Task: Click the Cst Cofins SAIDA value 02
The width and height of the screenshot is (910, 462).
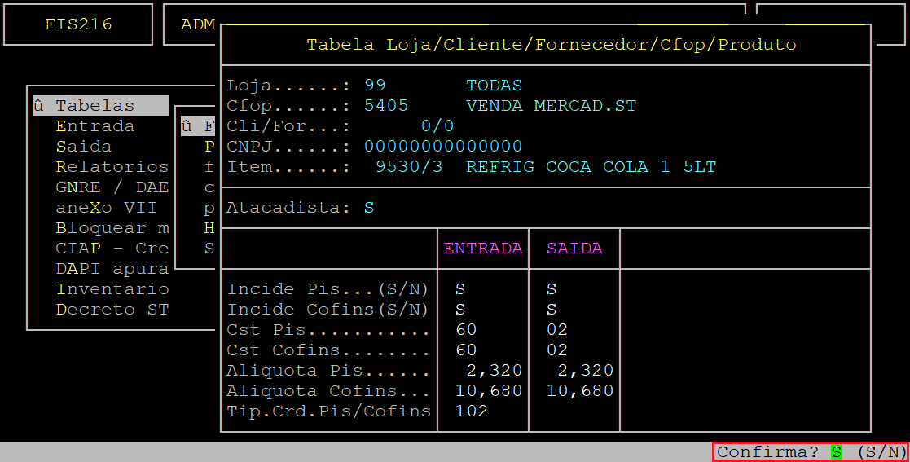Action: click(557, 350)
